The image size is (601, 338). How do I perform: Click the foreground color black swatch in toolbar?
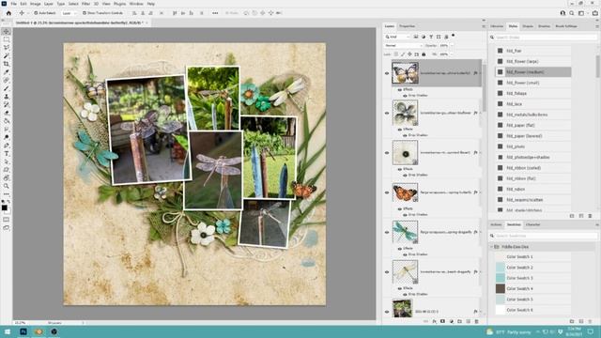pos(4,208)
